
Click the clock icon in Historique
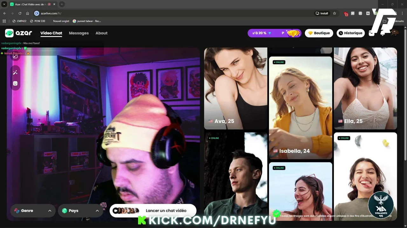tap(341, 33)
